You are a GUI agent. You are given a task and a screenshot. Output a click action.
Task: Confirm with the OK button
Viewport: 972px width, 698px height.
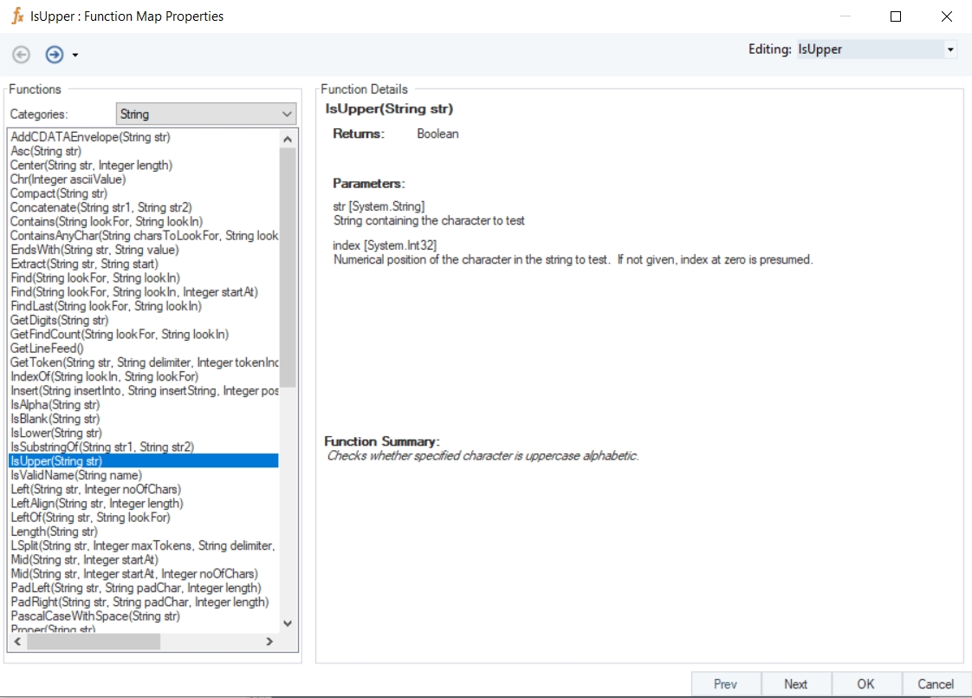point(865,683)
